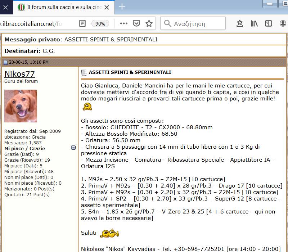Click list item 4 with SuperG 12
Image resolution: width=288 pixels, height=252 pixels.
(x=181, y=202)
